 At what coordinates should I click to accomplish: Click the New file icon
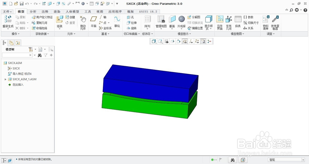click(11, 3)
